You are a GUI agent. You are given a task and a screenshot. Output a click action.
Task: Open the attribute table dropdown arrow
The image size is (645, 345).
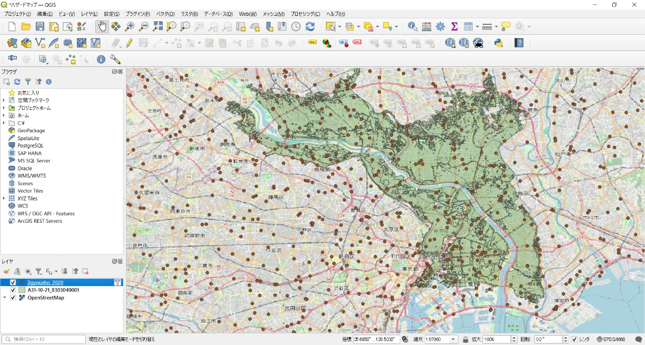tap(477, 27)
